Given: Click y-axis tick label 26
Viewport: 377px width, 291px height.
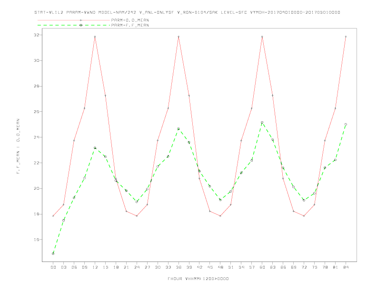Looking at the screenshot, I should coord(36,112).
